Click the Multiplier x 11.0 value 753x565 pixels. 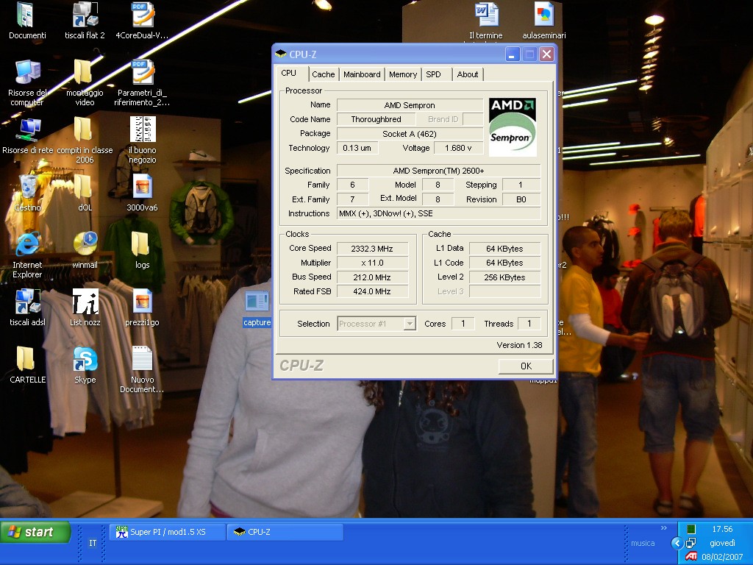pyautogui.click(x=372, y=263)
